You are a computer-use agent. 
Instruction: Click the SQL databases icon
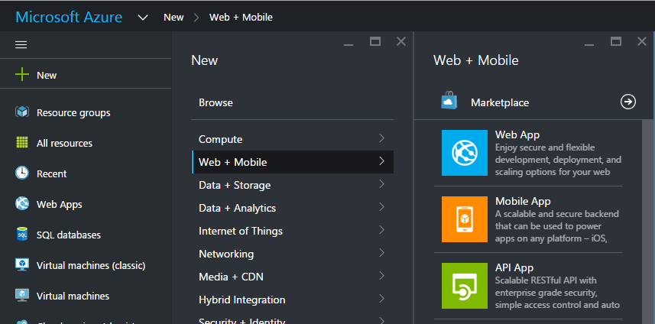pyautogui.click(x=21, y=235)
